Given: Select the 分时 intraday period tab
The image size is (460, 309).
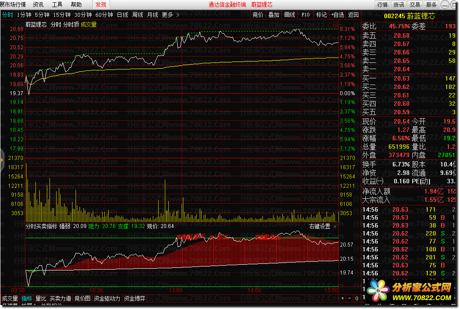Looking at the screenshot, I should click(x=8, y=15).
